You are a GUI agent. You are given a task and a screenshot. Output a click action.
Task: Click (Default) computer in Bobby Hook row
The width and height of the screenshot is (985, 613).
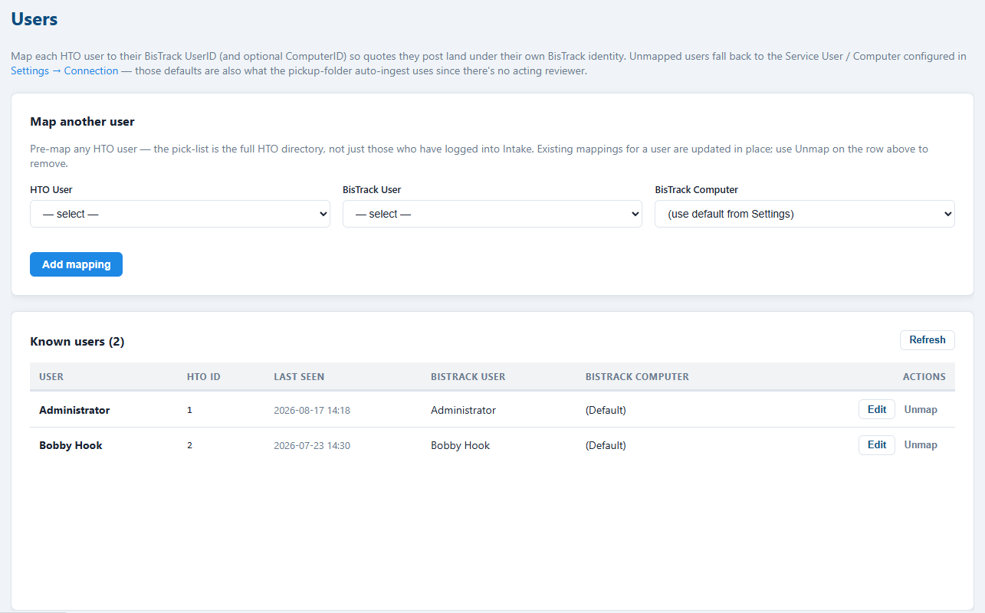606,445
